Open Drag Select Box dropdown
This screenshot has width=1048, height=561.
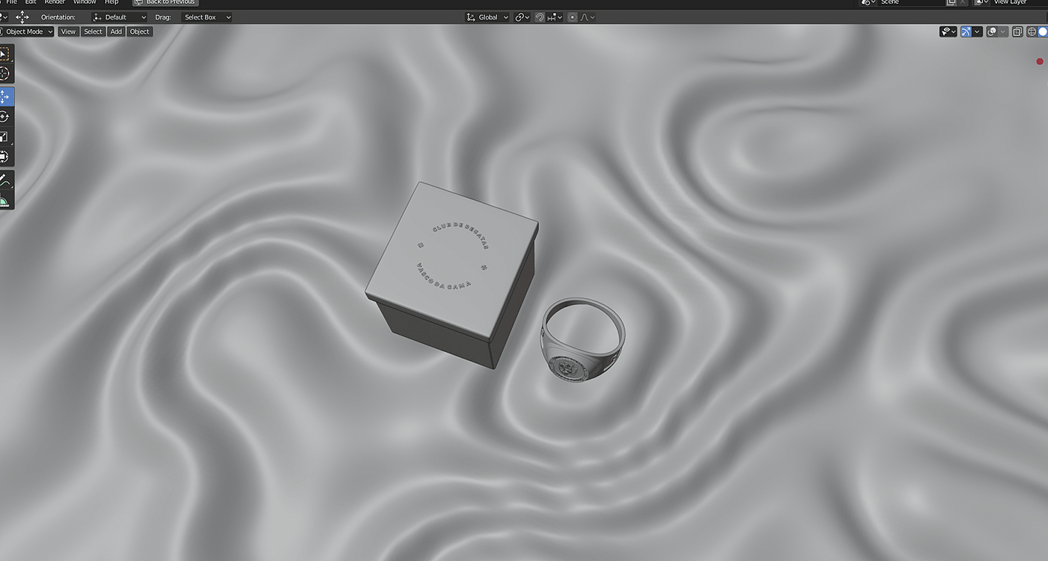pos(207,17)
